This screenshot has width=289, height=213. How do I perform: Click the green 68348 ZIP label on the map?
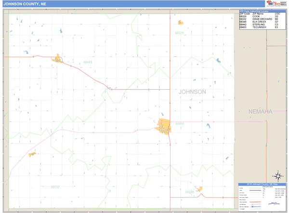[x=189, y=192]
